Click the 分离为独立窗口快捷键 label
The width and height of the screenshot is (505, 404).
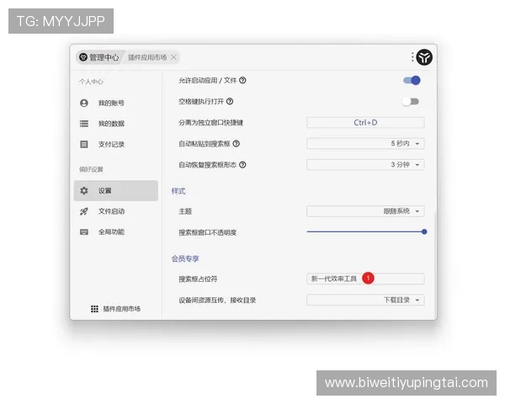point(211,123)
